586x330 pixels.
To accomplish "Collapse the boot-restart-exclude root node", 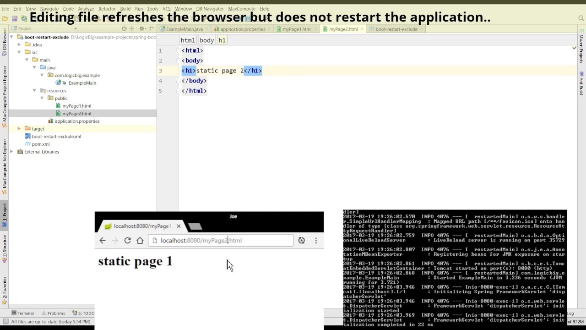I will [12, 37].
